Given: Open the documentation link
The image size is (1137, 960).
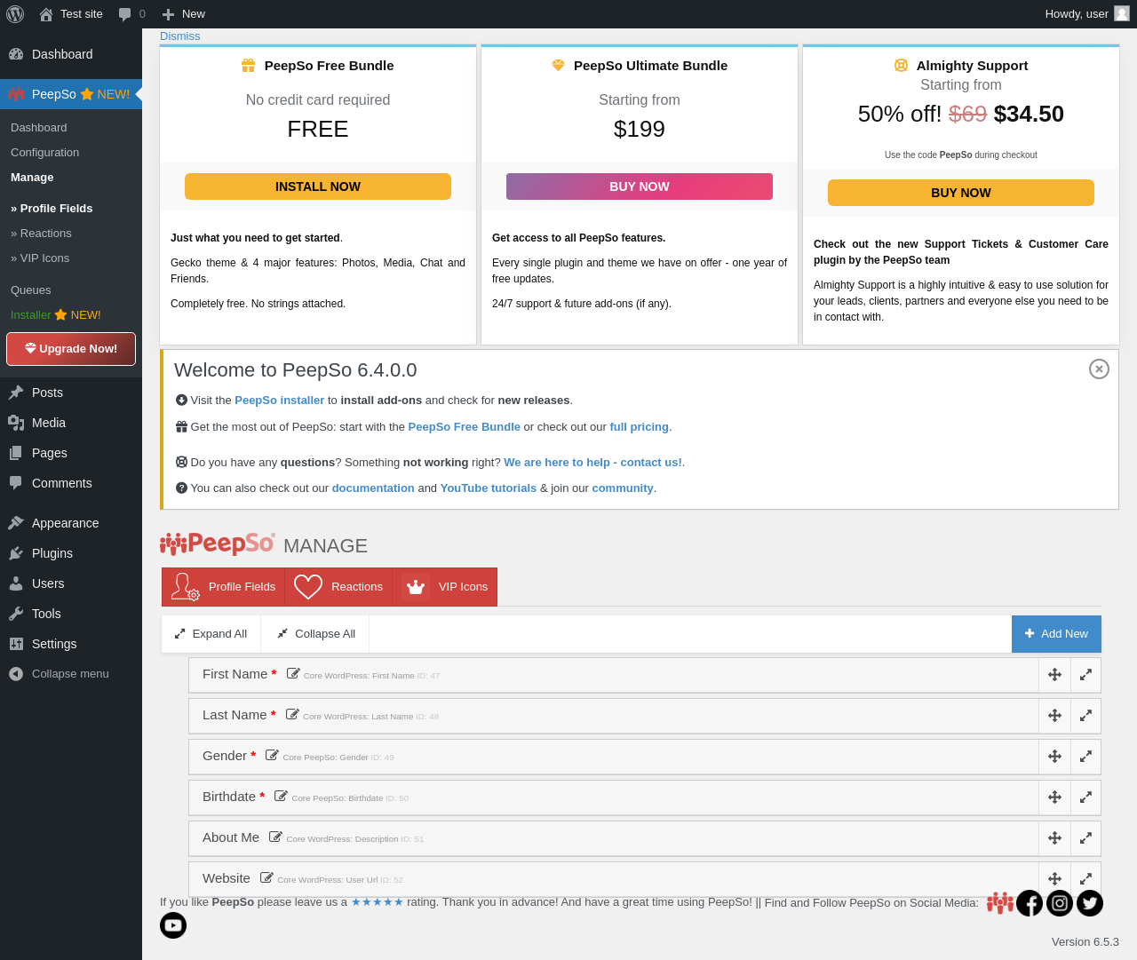Looking at the screenshot, I should coord(373,488).
